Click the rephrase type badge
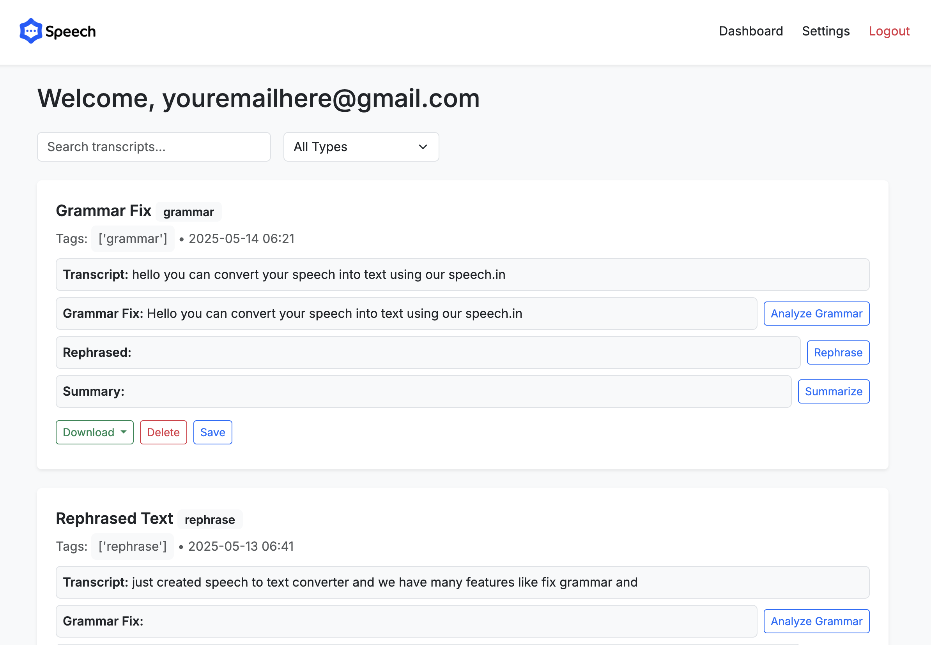The width and height of the screenshot is (931, 645). point(209,519)
